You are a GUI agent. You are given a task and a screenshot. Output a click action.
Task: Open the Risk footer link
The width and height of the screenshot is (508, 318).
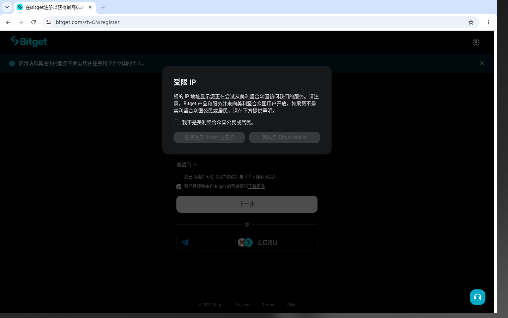pos(291,305)
